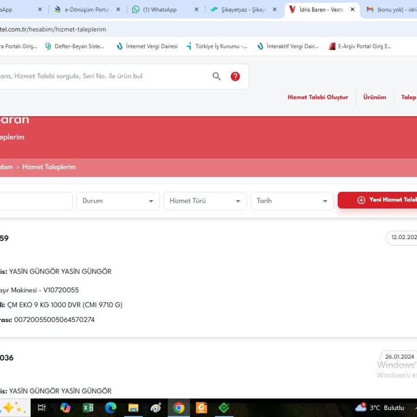Viewport: 417px width, 417px height.
Task: Click the WhatsApp tab favicon
Action: point(136,10)
